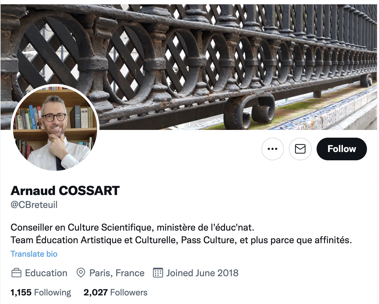Click the Pass Culture bio text line
Image resolution: width=379 pixels, height=304 pixels.
point(181,240)
